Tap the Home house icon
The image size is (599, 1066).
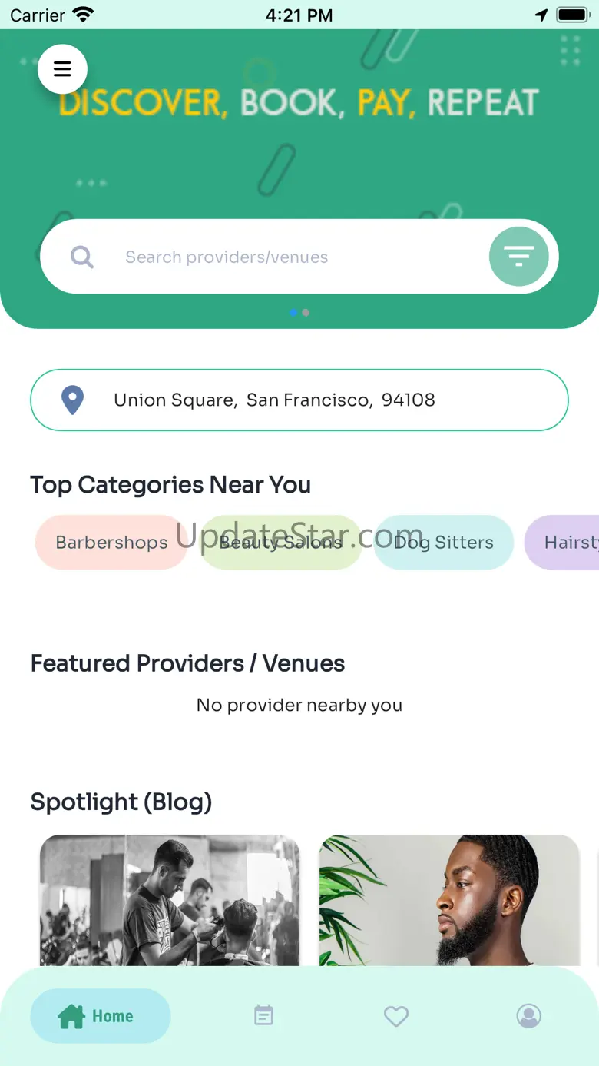pyautogui.click(x=71, y=1016)
